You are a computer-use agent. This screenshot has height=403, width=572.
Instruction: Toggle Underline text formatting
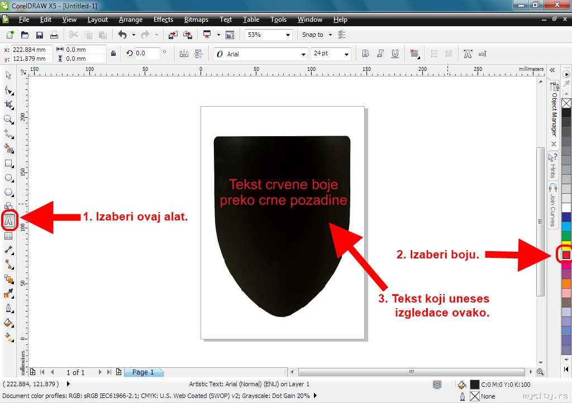click(395, 54)
